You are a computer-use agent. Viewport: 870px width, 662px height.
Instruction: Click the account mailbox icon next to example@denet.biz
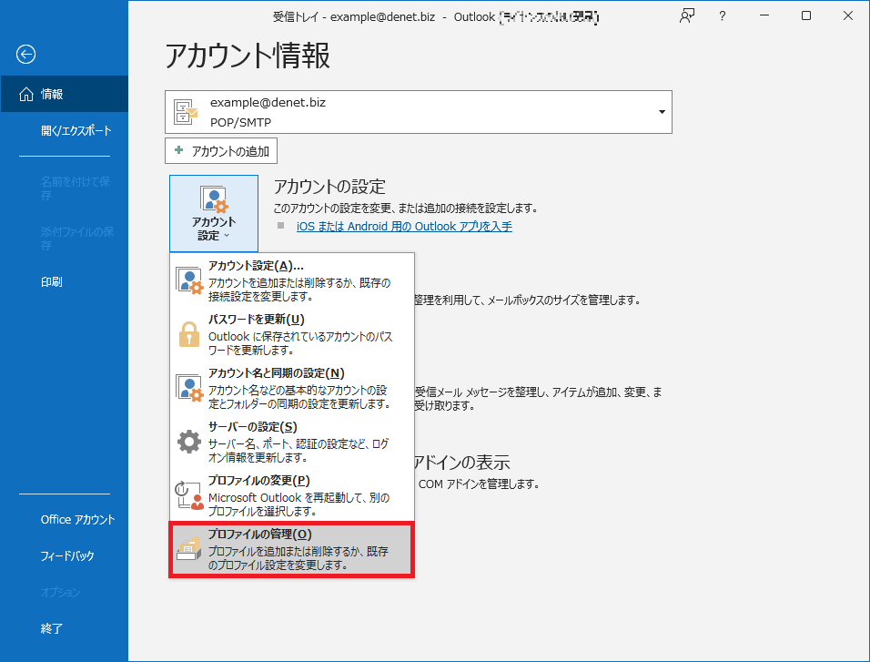pyautogui.click(x=186, y=112)
